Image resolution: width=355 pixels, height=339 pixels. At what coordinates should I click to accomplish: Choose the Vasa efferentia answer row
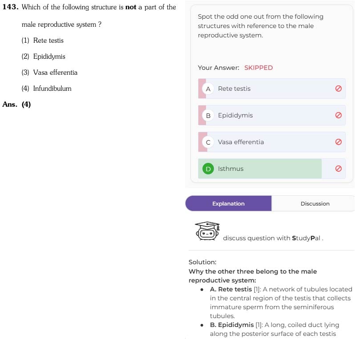point(272,142)
